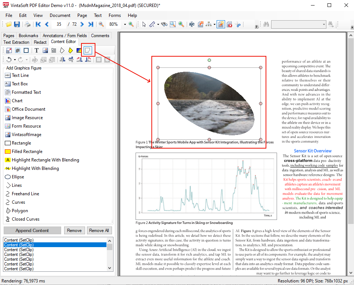
Task: Select the pointer arrow tool
Action: point(144,24)
